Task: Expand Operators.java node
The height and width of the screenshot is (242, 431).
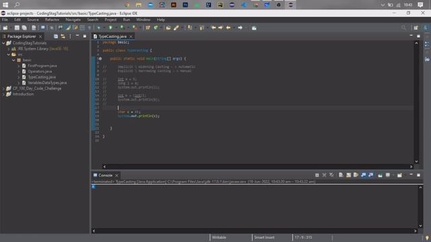Action: pos(18,71)
